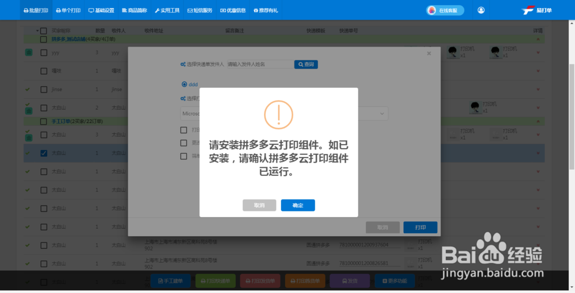Toggle the 拼多多_测试店铺 group checkbox
Viewport: 575px width, 293px height.
coord(43,39)
